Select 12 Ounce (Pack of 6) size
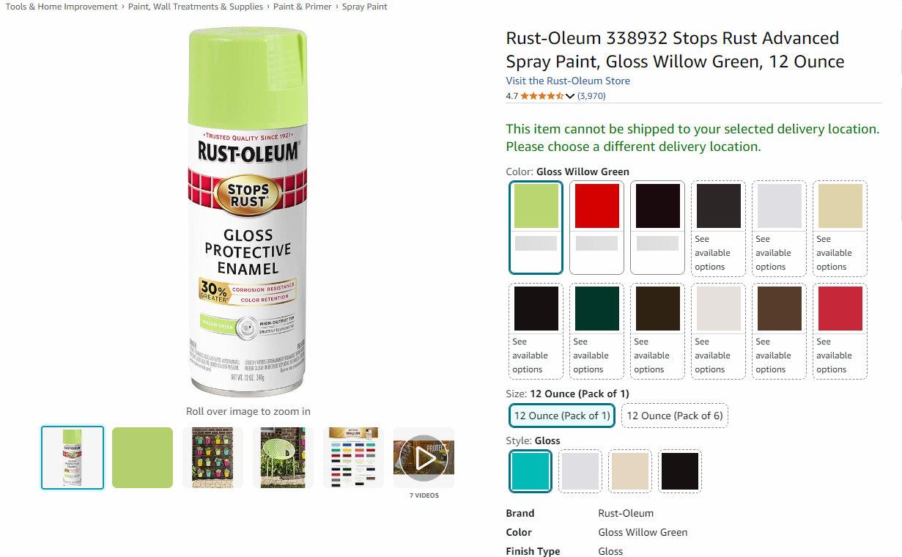This screenshot has width=902, height=557. coord(674,416)
